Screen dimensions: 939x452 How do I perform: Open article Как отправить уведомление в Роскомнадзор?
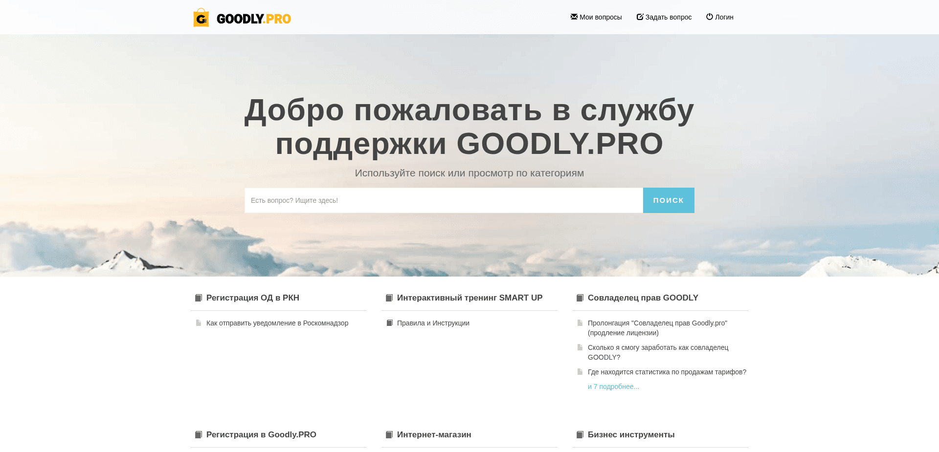[x=277, y=323]
